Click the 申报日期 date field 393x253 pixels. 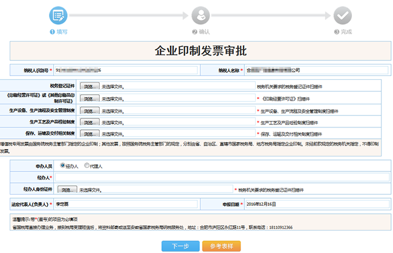314,204
